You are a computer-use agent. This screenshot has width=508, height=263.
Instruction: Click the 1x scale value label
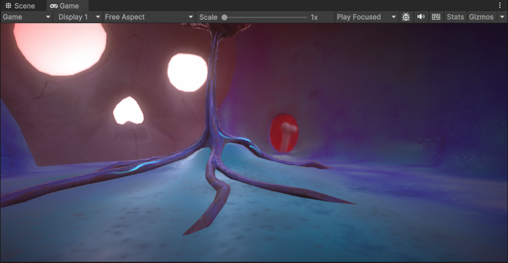314,17
